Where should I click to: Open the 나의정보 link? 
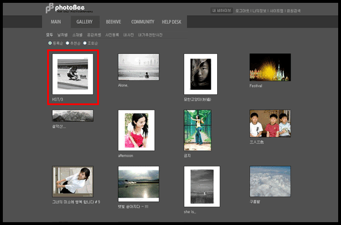[259, 11]
